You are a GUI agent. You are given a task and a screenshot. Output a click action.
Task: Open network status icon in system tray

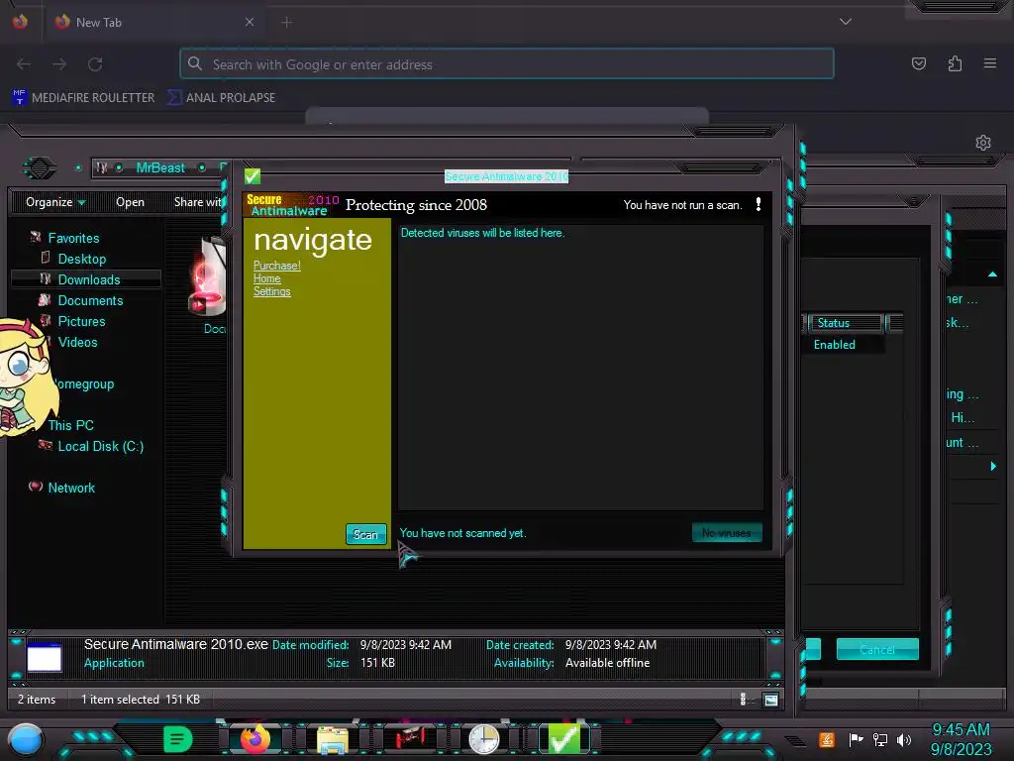880,739
